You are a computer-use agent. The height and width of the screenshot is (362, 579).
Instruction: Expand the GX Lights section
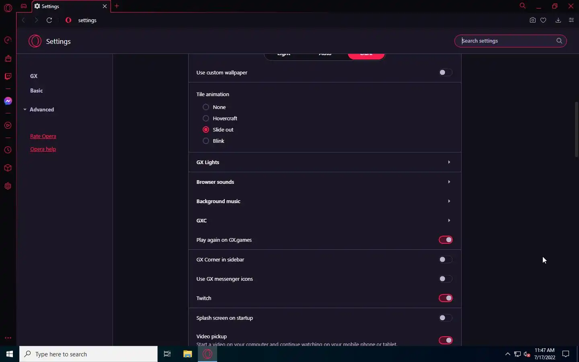[325, 162]
